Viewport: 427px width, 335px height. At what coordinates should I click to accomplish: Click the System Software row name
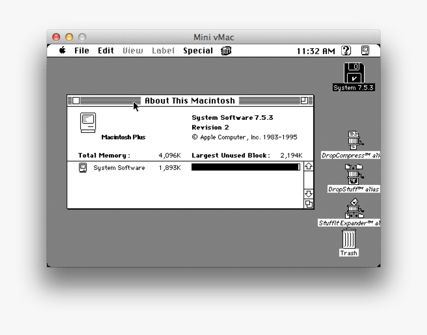pos(119,168)
